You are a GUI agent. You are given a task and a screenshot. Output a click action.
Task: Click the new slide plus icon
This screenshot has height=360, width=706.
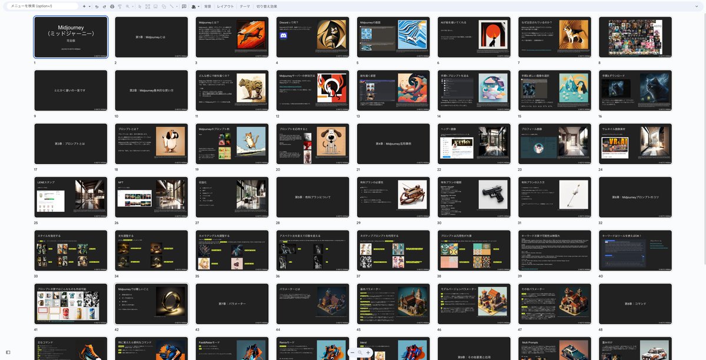click(84, 6)
